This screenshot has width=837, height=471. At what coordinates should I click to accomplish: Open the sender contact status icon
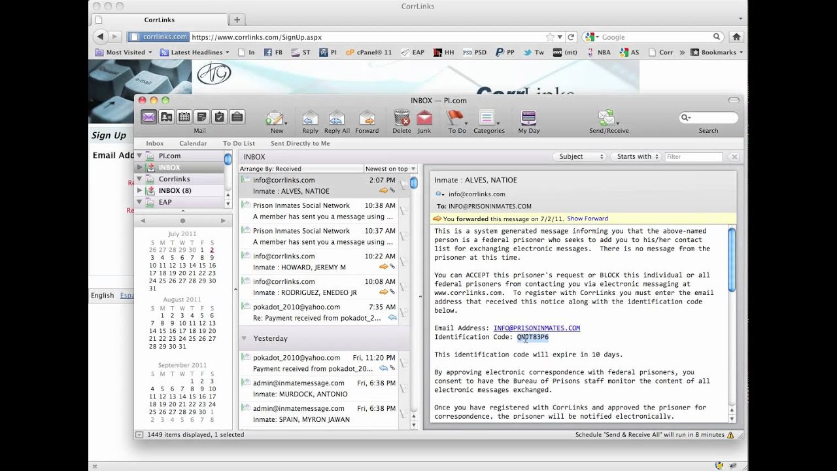tap(439, 194)
